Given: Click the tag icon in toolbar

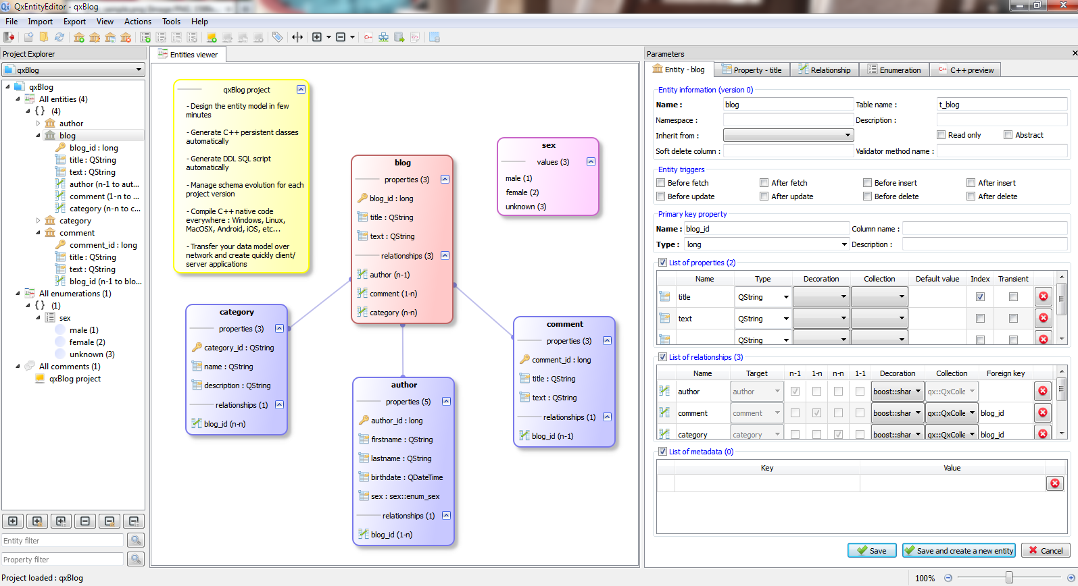Looking at the screenshot, I should (278, 37).
